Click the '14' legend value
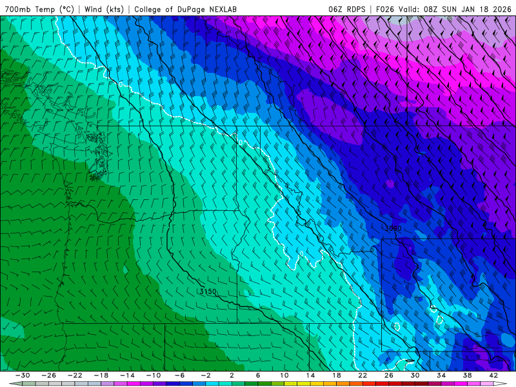 click(310, 375)
